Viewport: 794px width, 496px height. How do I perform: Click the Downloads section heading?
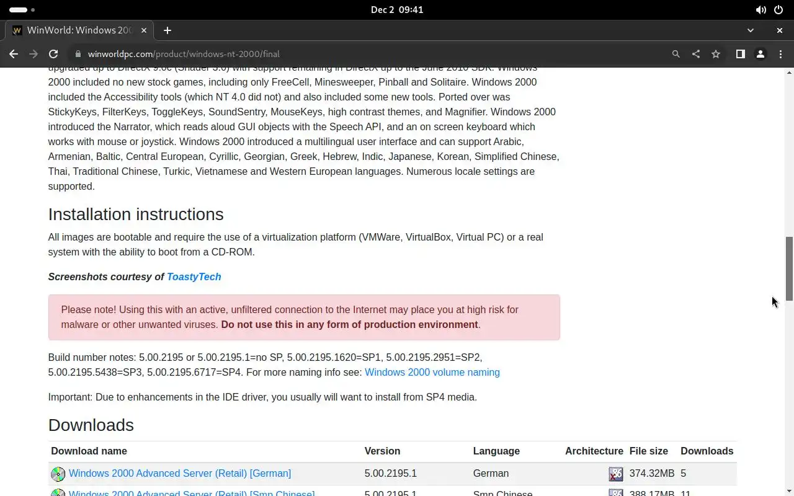click(x=91, y=425)
